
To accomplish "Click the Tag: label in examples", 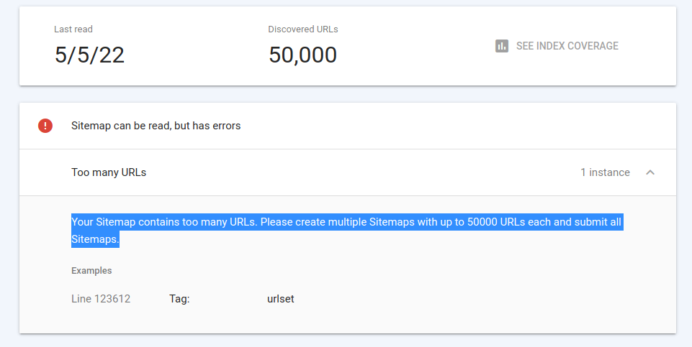I will (179, 299).
